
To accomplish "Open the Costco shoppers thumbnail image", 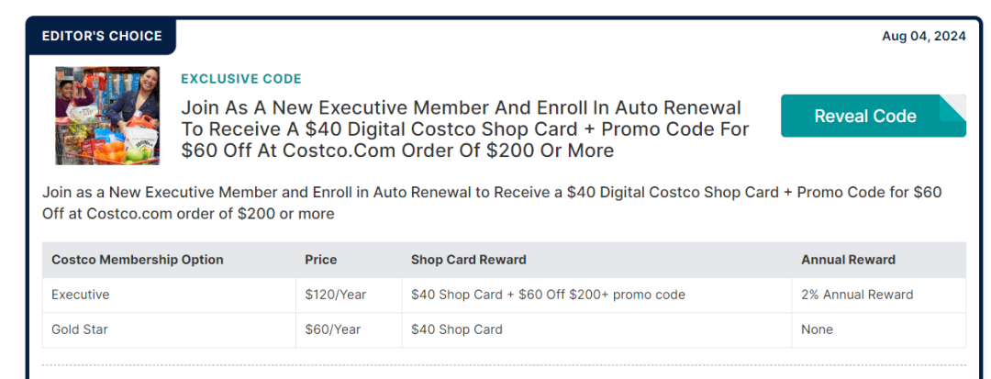I will click(107, 116).
